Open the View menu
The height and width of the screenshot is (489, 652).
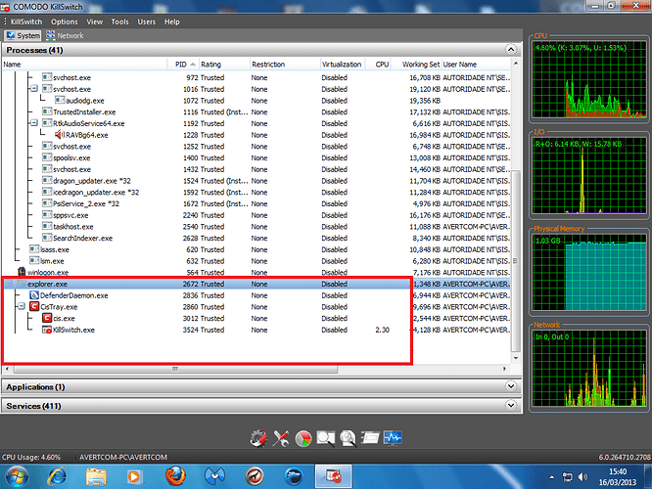94,22
